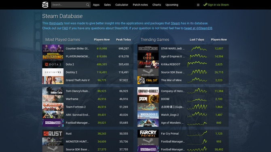Open the Apps menu item
The width and height of the screenshot is (271, 152).
pos(96,5)
